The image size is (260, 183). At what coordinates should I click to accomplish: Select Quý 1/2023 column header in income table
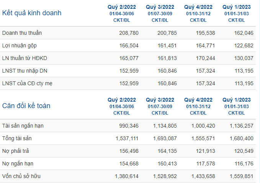[x=237, y=7]
